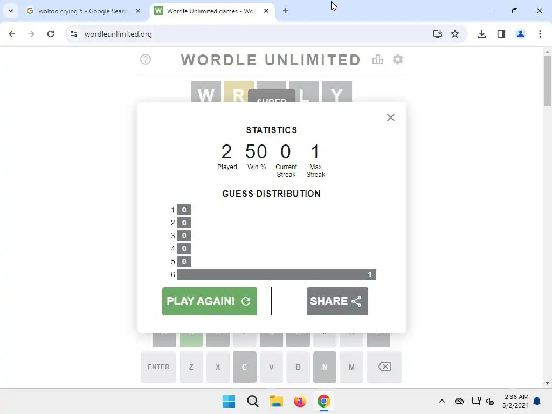The width and height of the screenshot is (552, 414).
Task: Reload the current page
Action: (x=51, y=34)
